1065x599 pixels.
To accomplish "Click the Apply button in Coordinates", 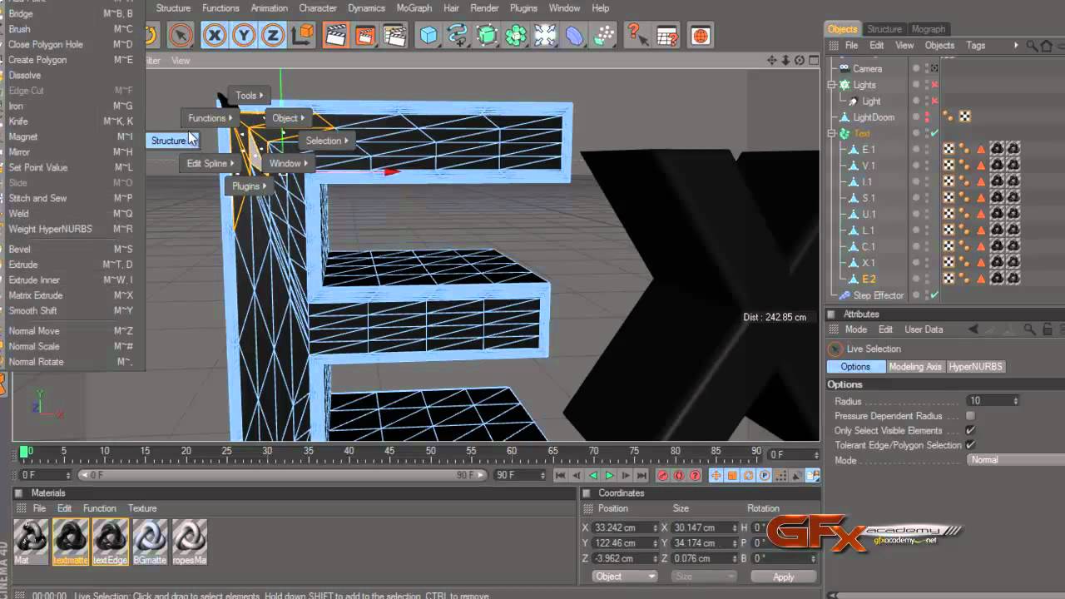I will 784,577.
